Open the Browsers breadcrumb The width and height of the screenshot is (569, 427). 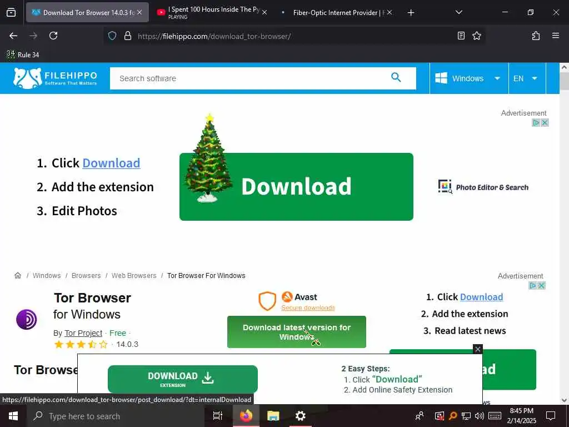86,276
